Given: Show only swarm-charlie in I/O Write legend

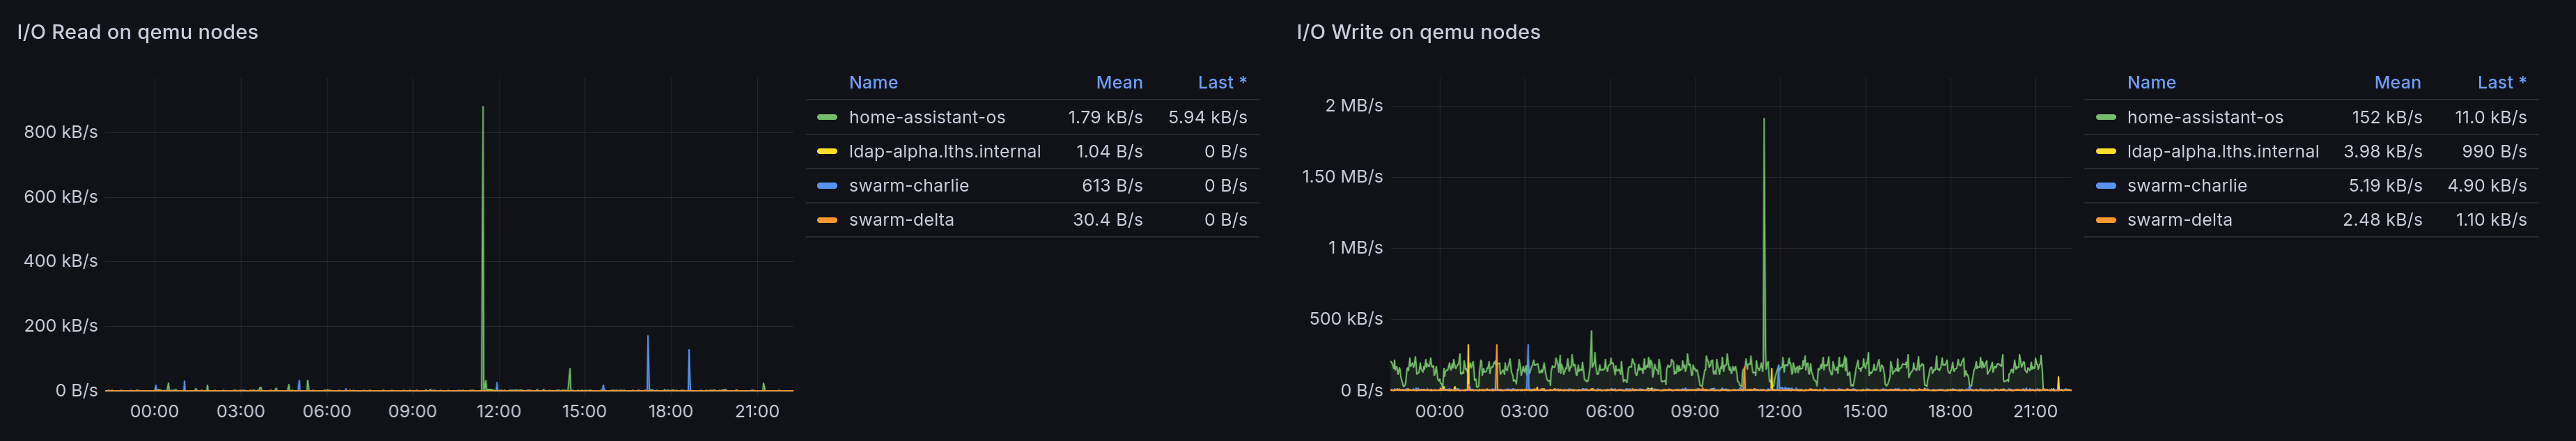Looking at the screenshot, I should tap(2186, 185).
